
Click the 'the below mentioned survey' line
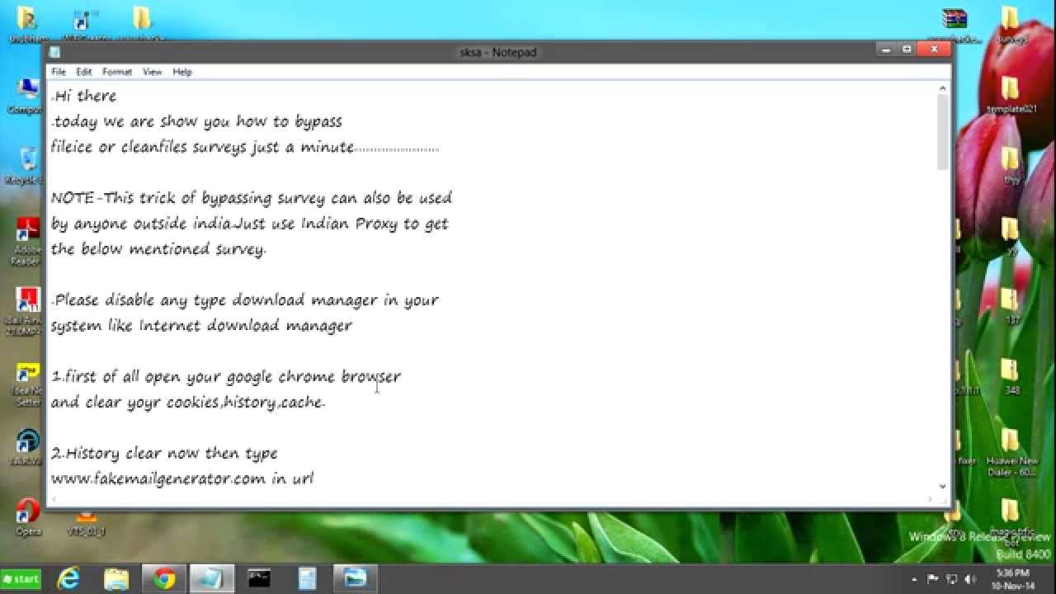pos(158,249)
